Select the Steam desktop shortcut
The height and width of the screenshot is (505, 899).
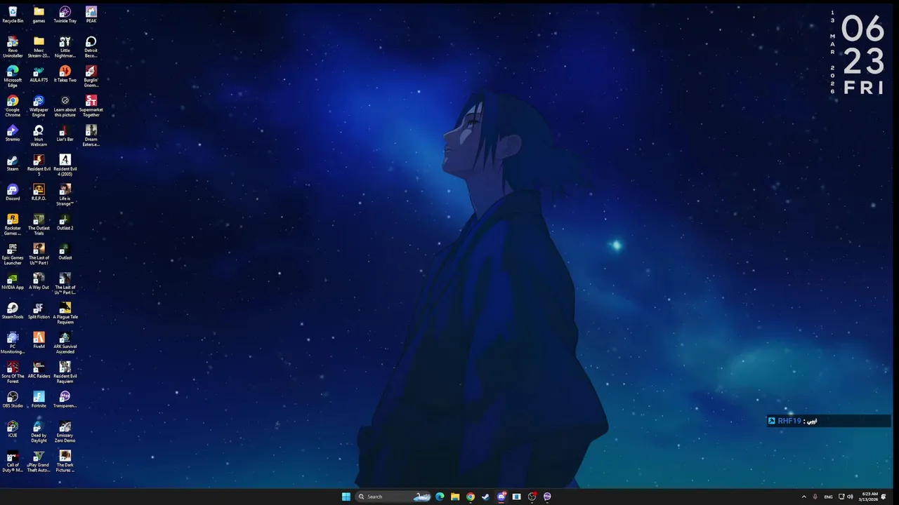coord(13,163)
